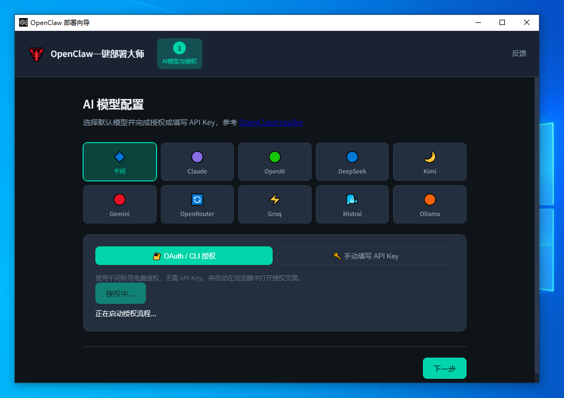Minimize the OpenClaw 部署向导 window
The image size is (564, 398).
tap(478, 23)
